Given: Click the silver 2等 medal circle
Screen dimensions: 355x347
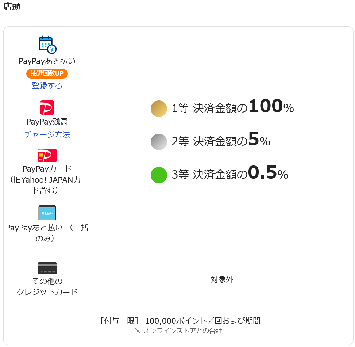Looking at the screenshot, I should (159, 142).
